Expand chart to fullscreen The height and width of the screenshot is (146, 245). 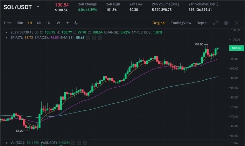coord(215,23)
